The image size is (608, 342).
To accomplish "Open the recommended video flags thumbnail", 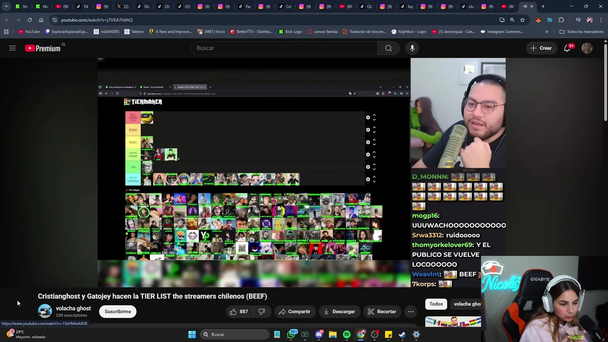I will click(x=453, y=322).
